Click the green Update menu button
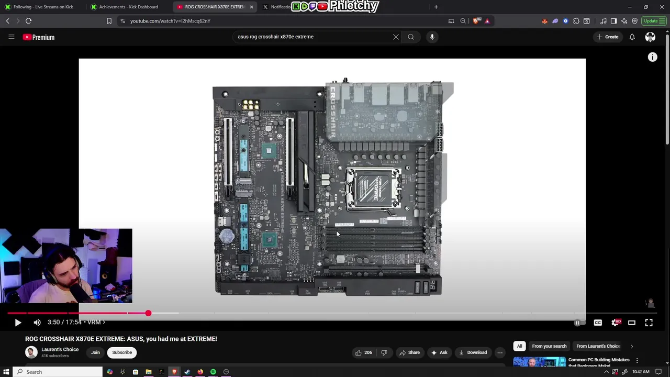 [x=654, y=21]
